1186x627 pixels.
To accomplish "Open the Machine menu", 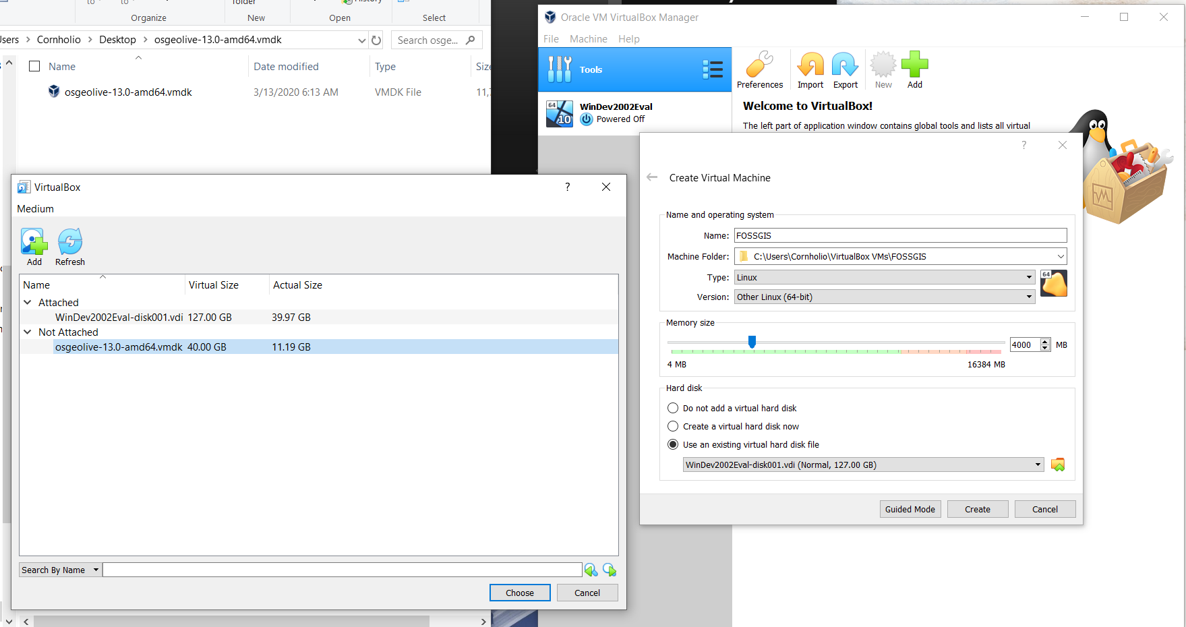I will pos(588,38).
